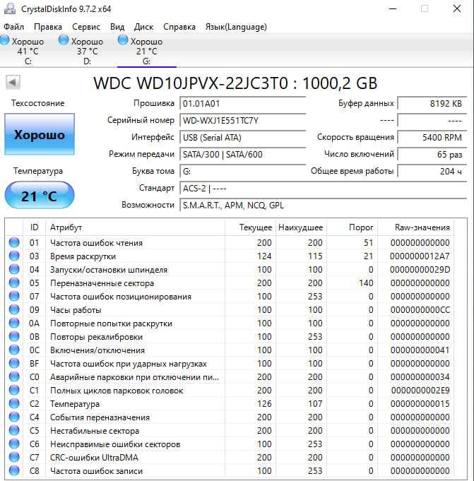Open the Сервис menu

pyautogui.click(x=86, y=27)
